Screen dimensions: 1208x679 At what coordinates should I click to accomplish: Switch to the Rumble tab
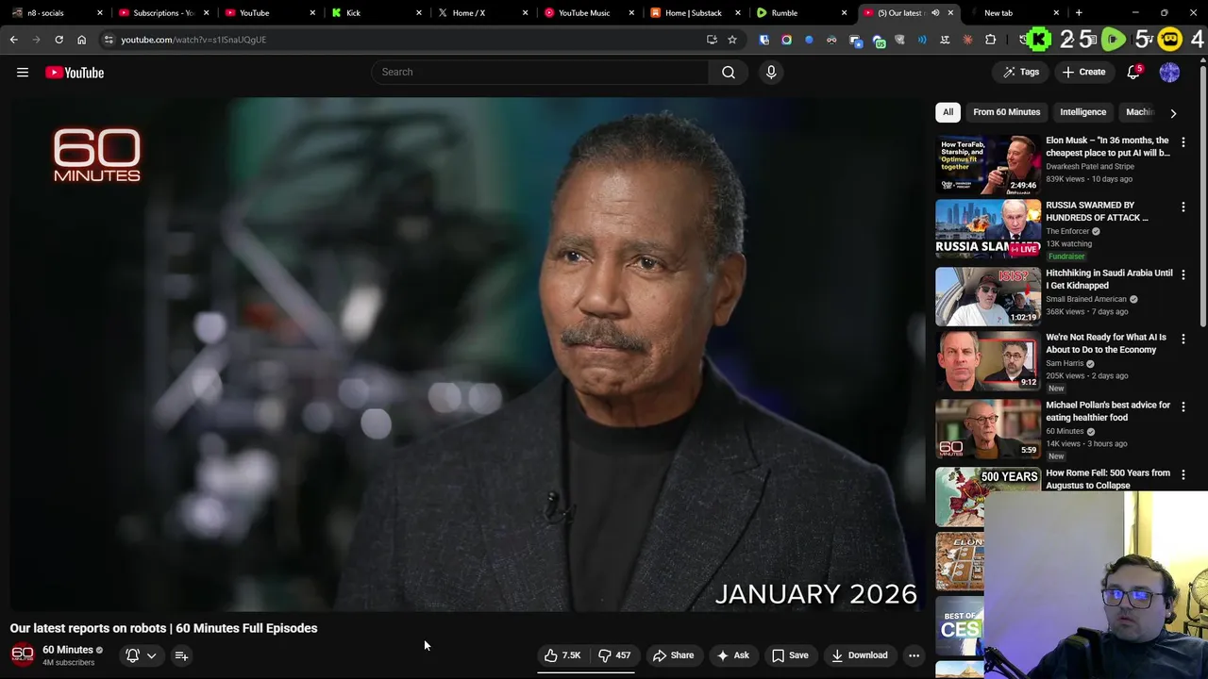click(x=800, y=12)
